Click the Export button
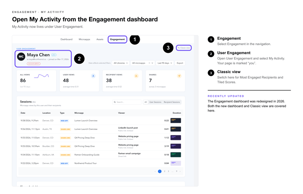 tap(180, 63)
